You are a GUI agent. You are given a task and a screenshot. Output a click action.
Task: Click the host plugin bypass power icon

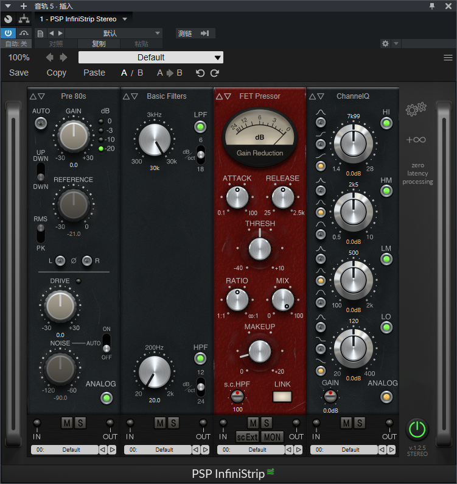tap(8, 33)
